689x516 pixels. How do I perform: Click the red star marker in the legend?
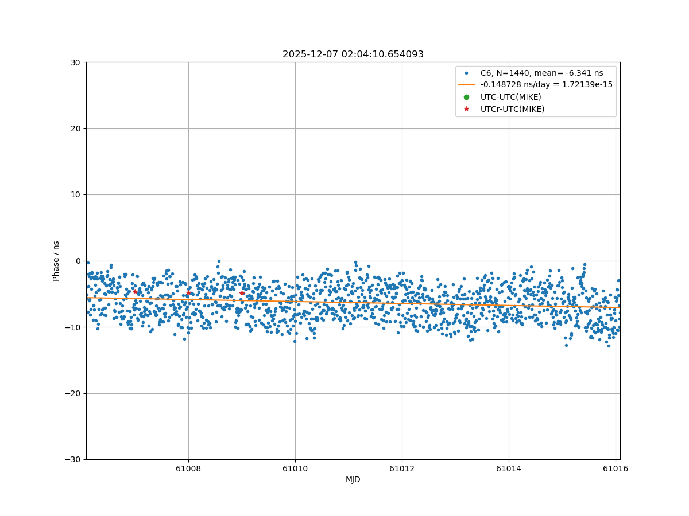(466, 109)
